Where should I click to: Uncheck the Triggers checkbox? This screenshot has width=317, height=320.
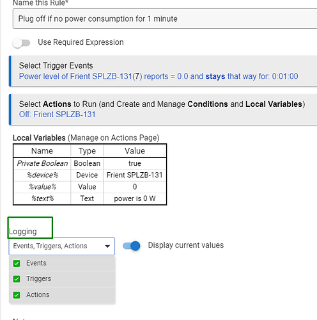pos(17,279)
